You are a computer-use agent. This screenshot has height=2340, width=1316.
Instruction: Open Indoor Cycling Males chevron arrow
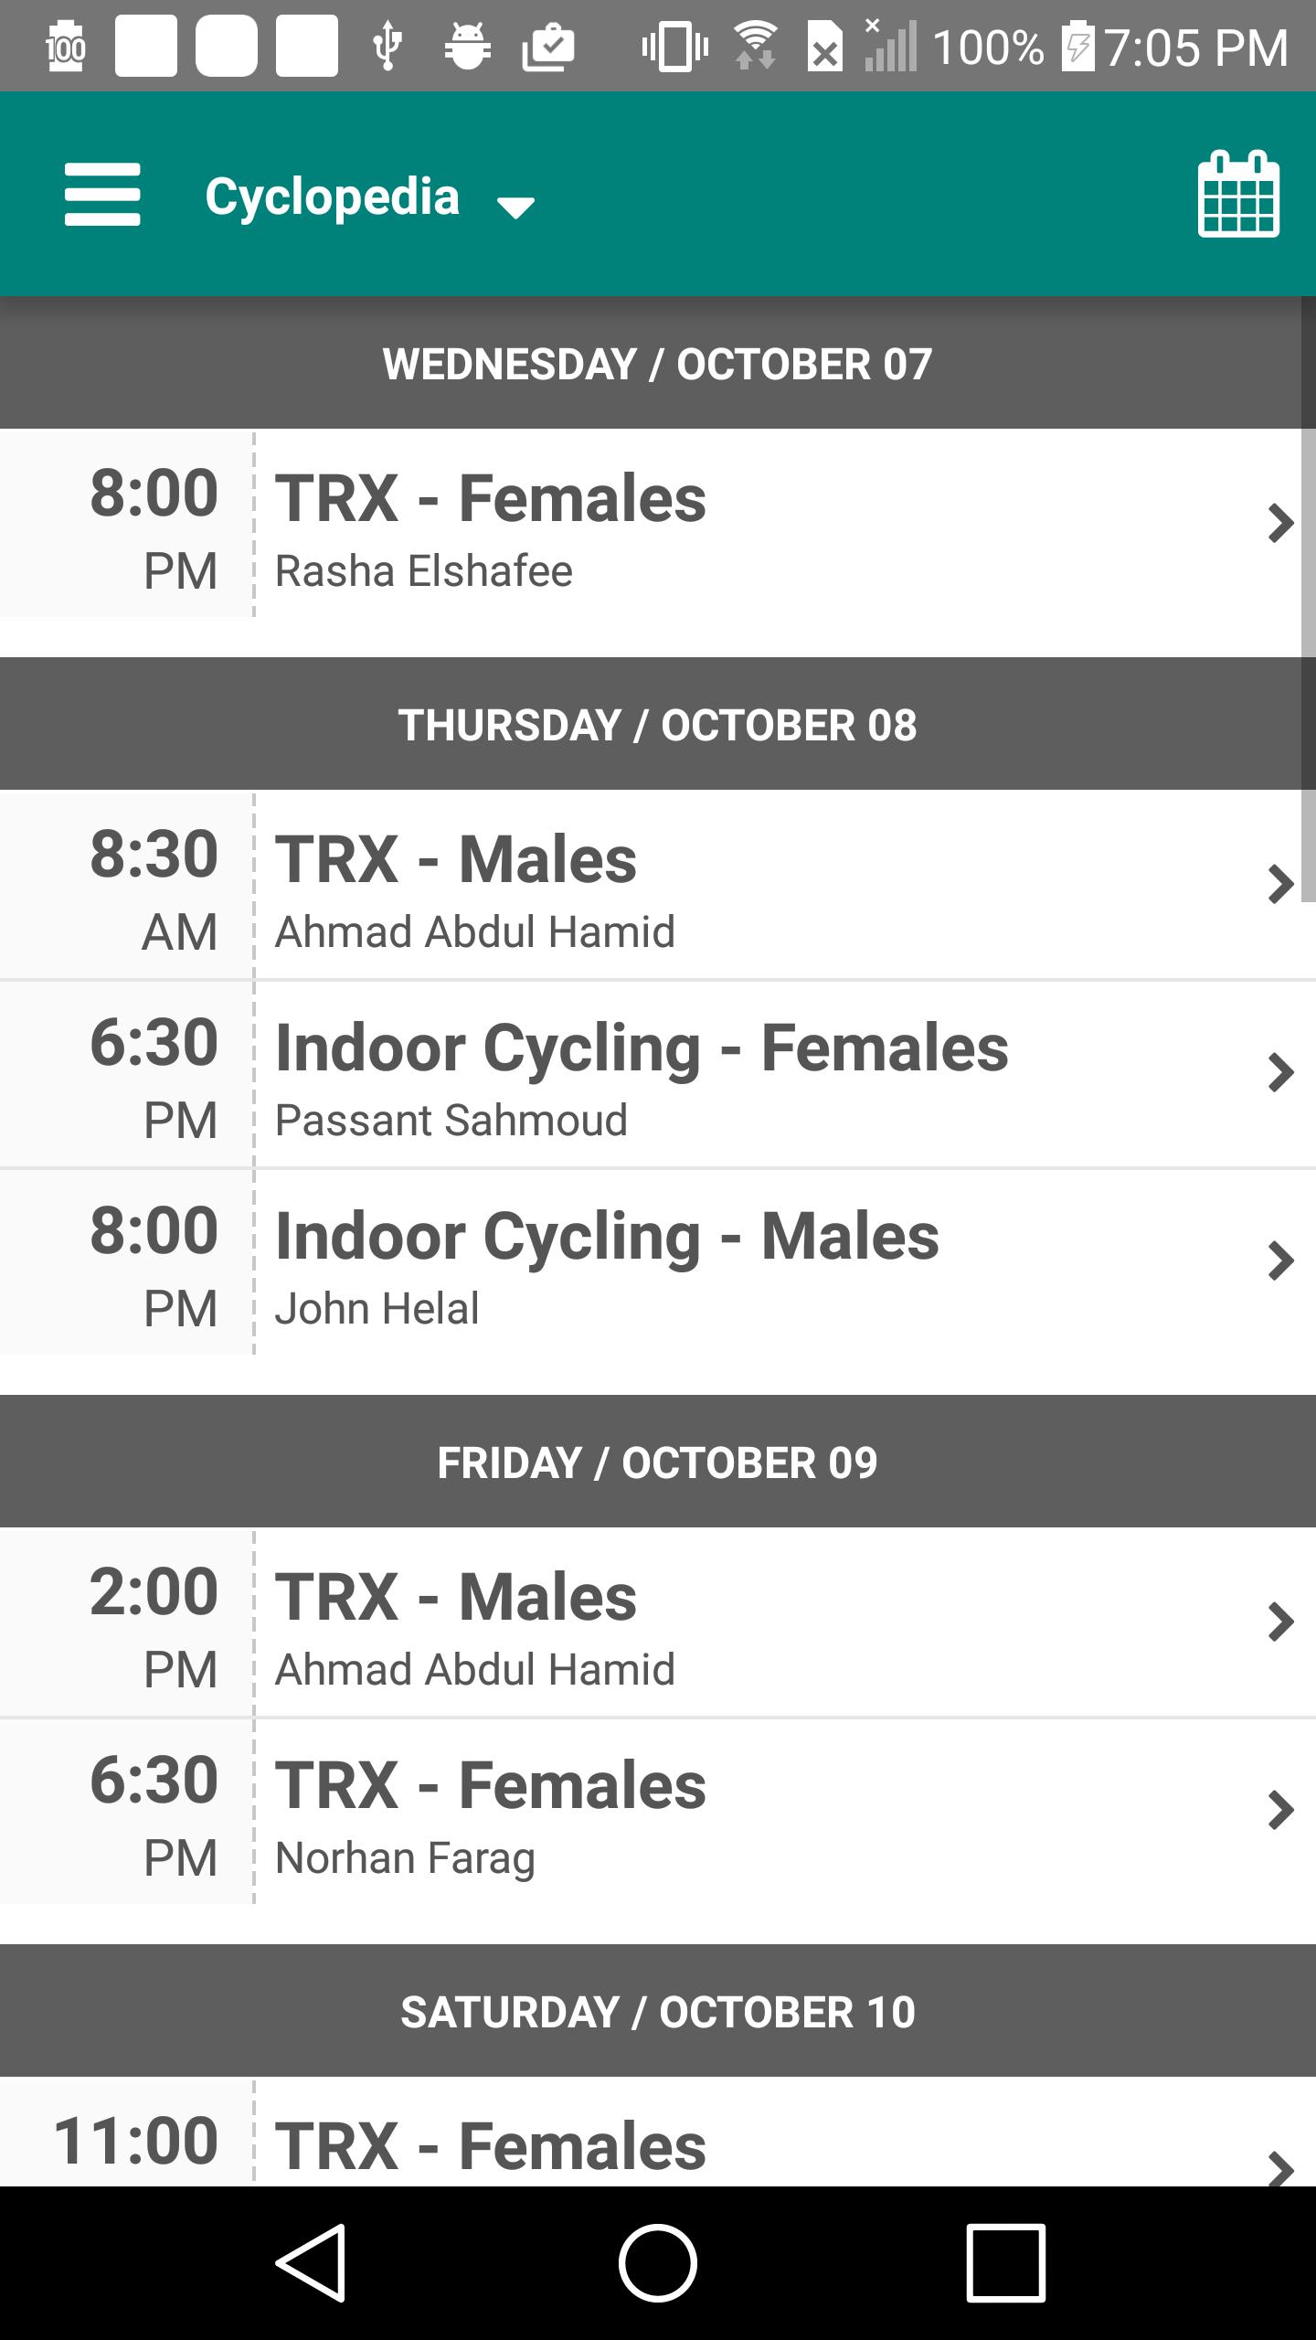pyautogui.click(x=1280, y=1261)
